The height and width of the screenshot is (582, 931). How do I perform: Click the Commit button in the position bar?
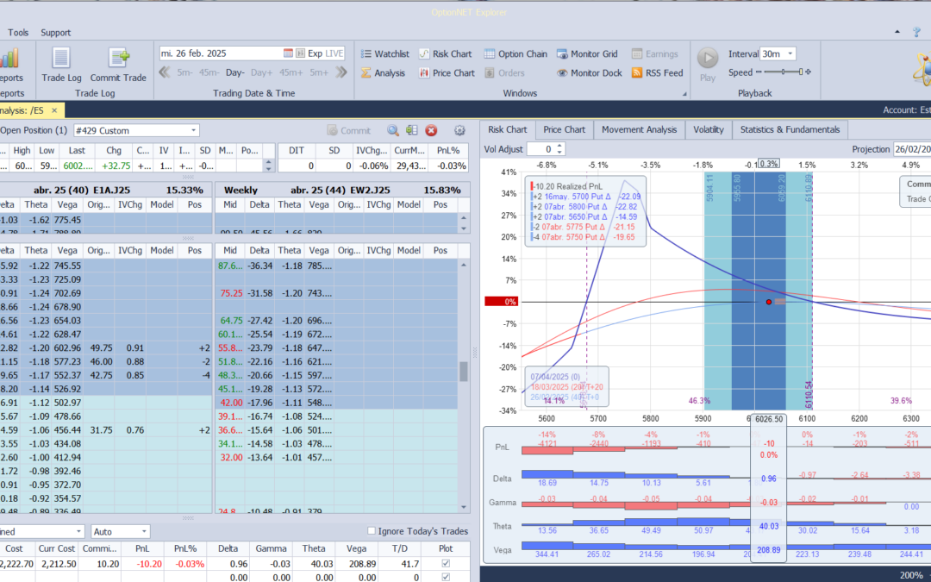tap(348, 131)
